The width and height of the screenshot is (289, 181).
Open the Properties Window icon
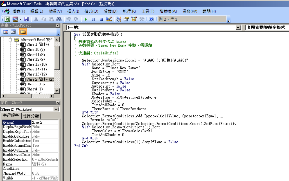tap(126, 19)
